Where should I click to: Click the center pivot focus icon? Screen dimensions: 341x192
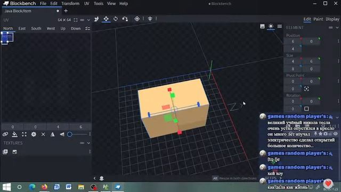coord(306,89)
